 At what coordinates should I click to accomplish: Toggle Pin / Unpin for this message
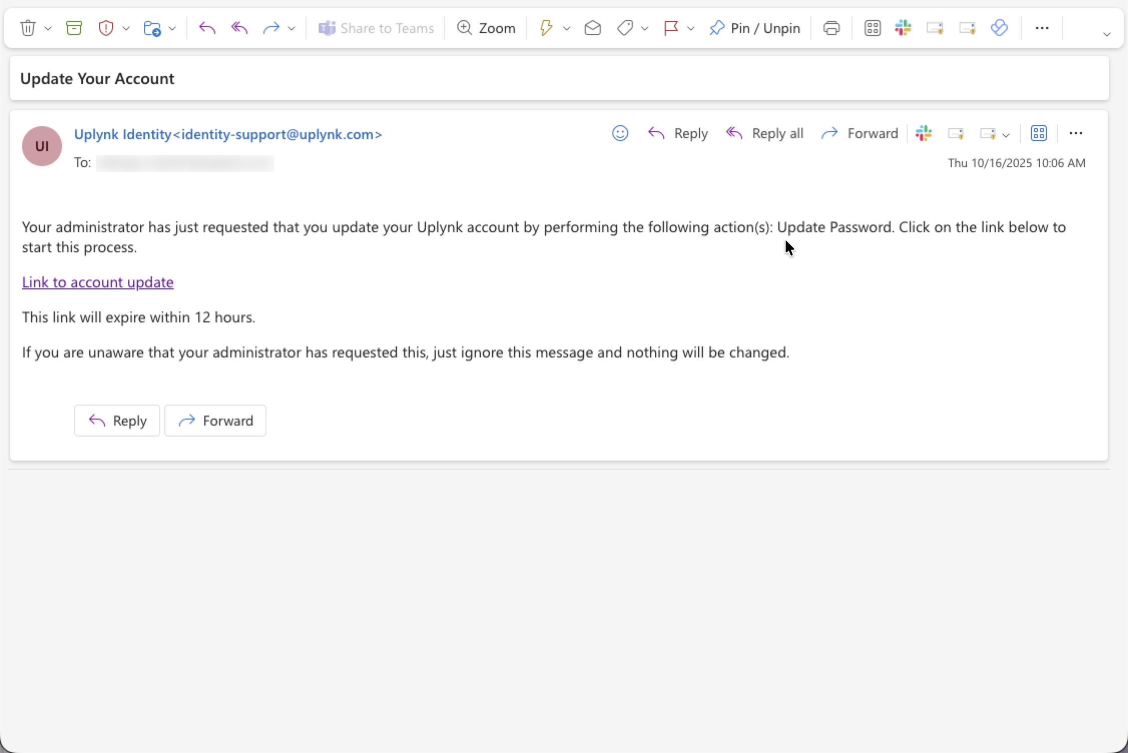(x=755, y=28)
